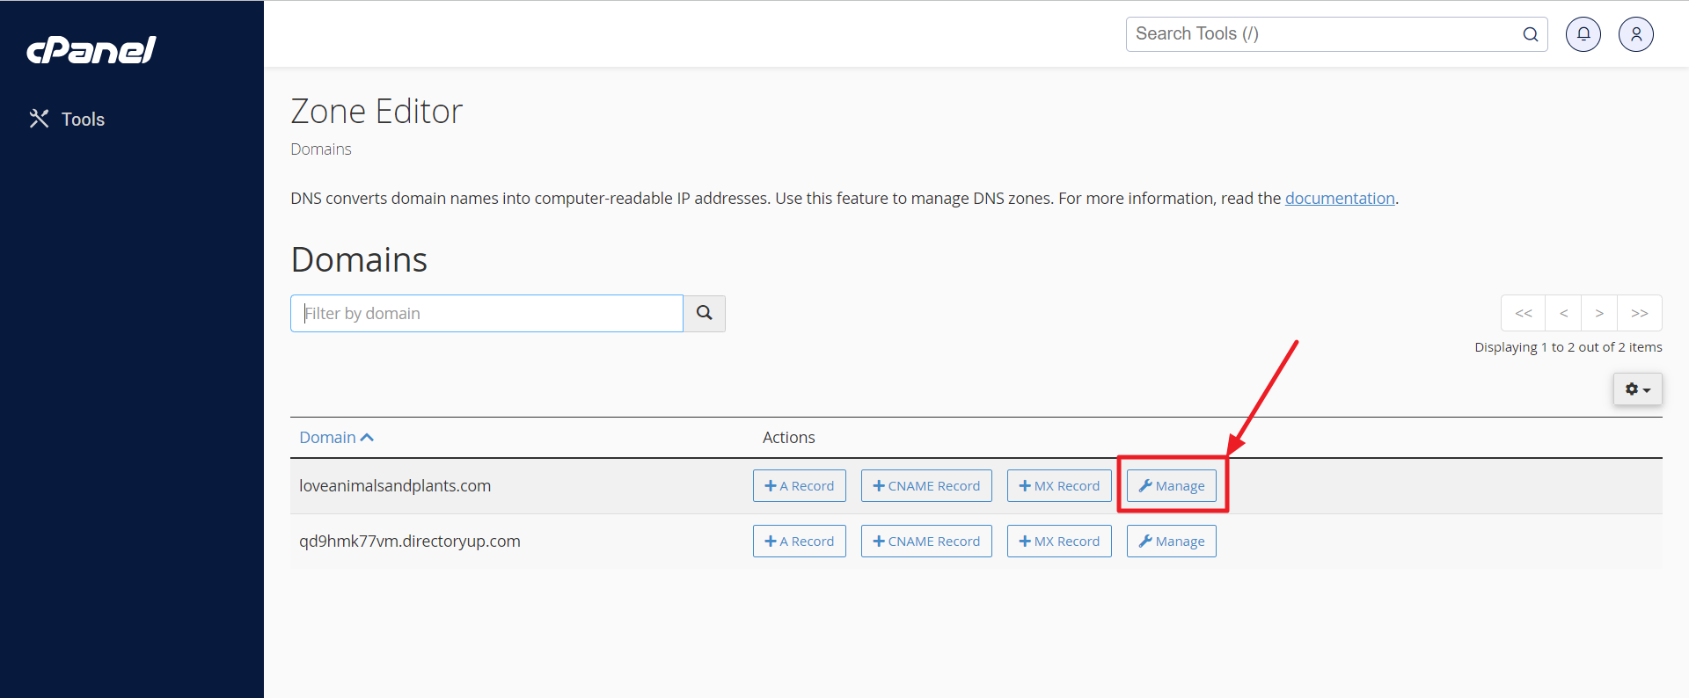The width and height of the screenshot is (1689, 698).
Task: Add MX Record for loveanimalsandplants.com
Action: (1059, 486)
